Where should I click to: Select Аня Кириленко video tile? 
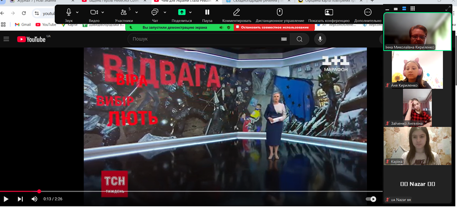click(417, 70)
